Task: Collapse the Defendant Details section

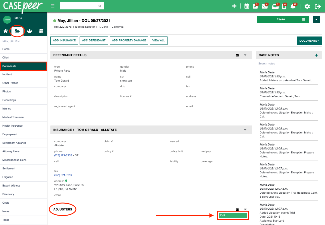Action: [245, 55]
